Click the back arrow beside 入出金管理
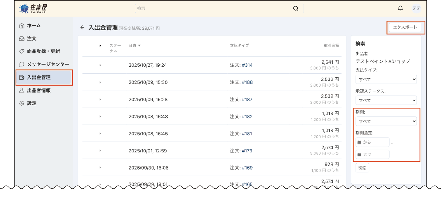This screenshot has height=205, width=441. point(82,28)
